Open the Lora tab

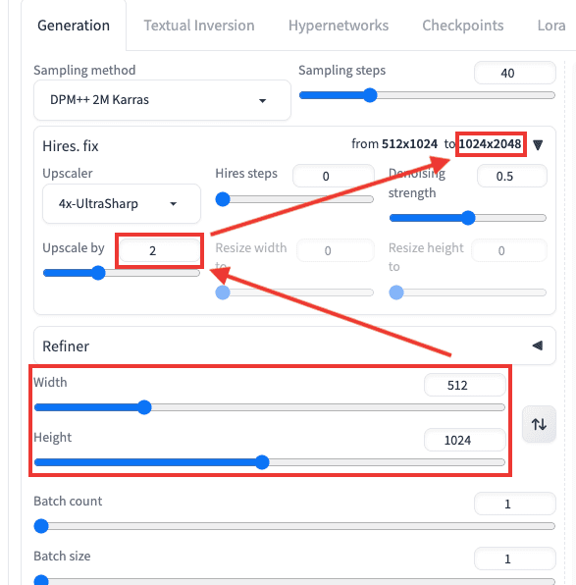click(x=551, y=26)
